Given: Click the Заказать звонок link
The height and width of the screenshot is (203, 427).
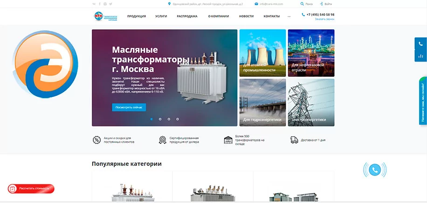Looking at the screenshot, I should 324,19.
